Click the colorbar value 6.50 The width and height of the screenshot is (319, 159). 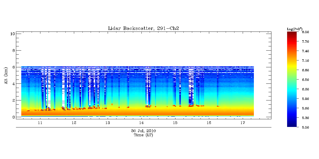coord(305,80)
